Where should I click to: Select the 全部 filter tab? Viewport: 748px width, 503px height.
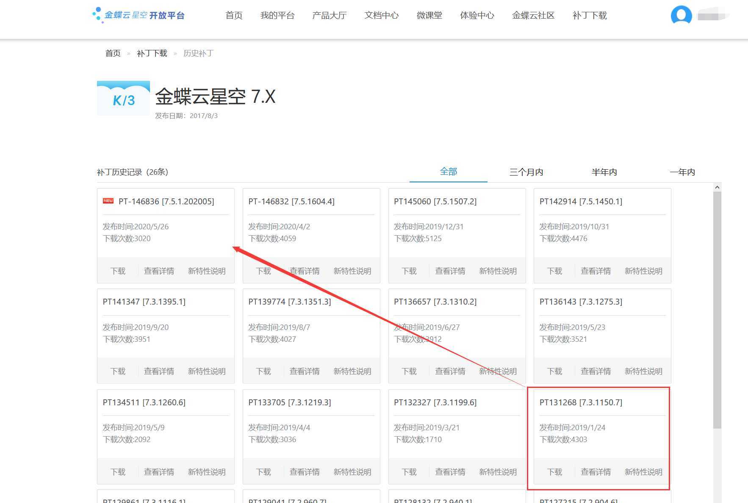pyautogui.click(x=449, y=172)
